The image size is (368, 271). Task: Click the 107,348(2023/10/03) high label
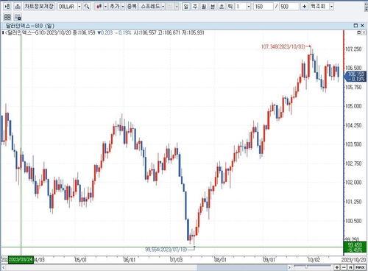pyautogui.click(x=283, y=46)
